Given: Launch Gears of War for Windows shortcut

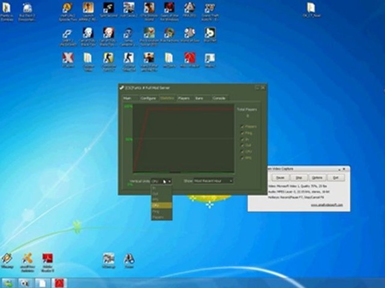Looking at the screenshot, I should (x=169, y=11).
